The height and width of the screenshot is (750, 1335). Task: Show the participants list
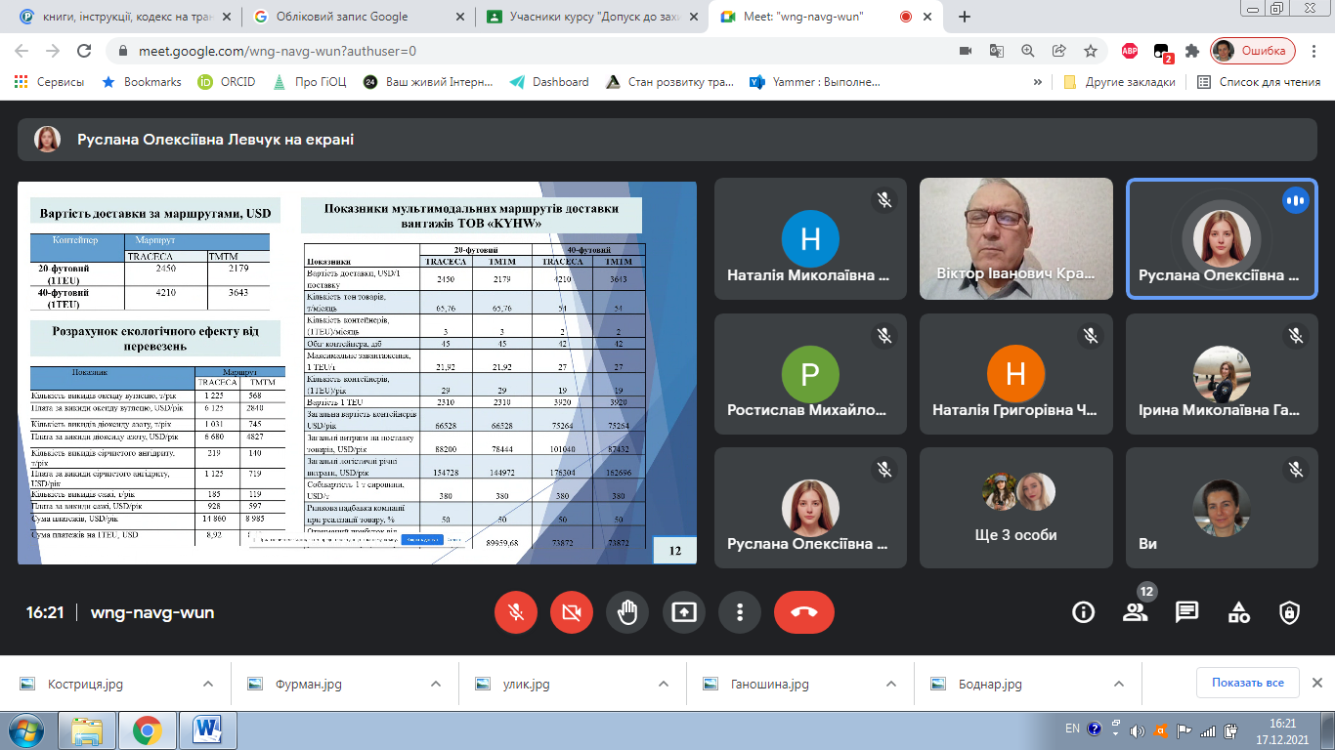1135,612
